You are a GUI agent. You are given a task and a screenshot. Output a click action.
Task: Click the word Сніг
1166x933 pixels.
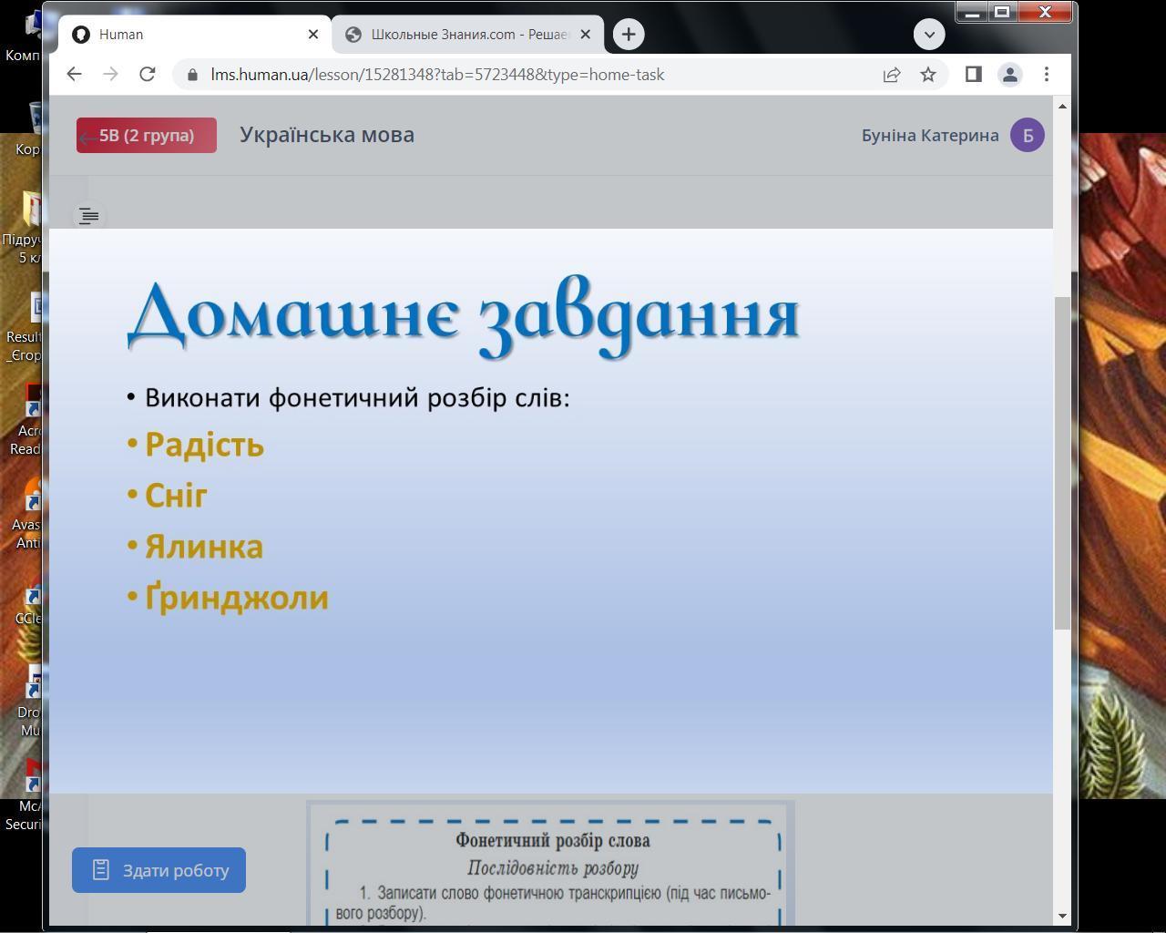[x=176, y=496]
